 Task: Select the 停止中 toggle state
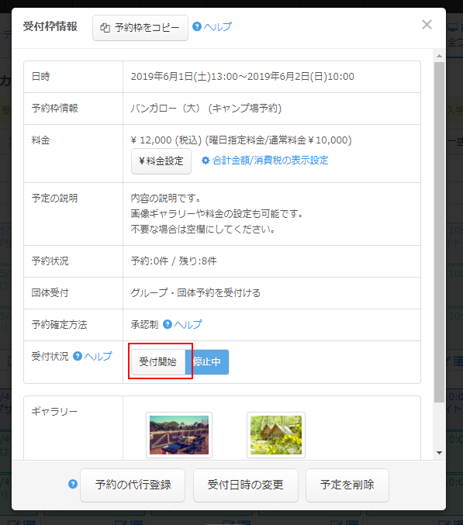(x=207, y=361)
